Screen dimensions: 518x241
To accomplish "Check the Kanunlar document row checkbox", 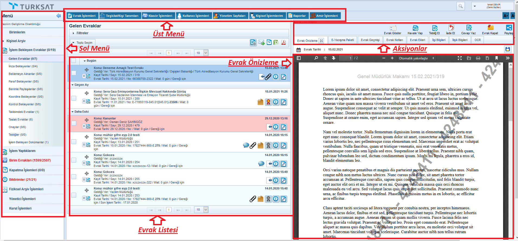I will [x=74, y=123].
